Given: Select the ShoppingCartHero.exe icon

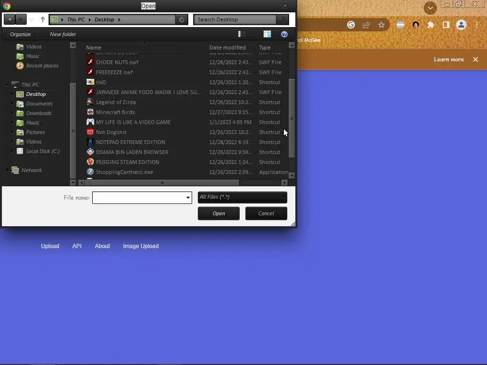Looking at the screenshot, I should 90,172.
